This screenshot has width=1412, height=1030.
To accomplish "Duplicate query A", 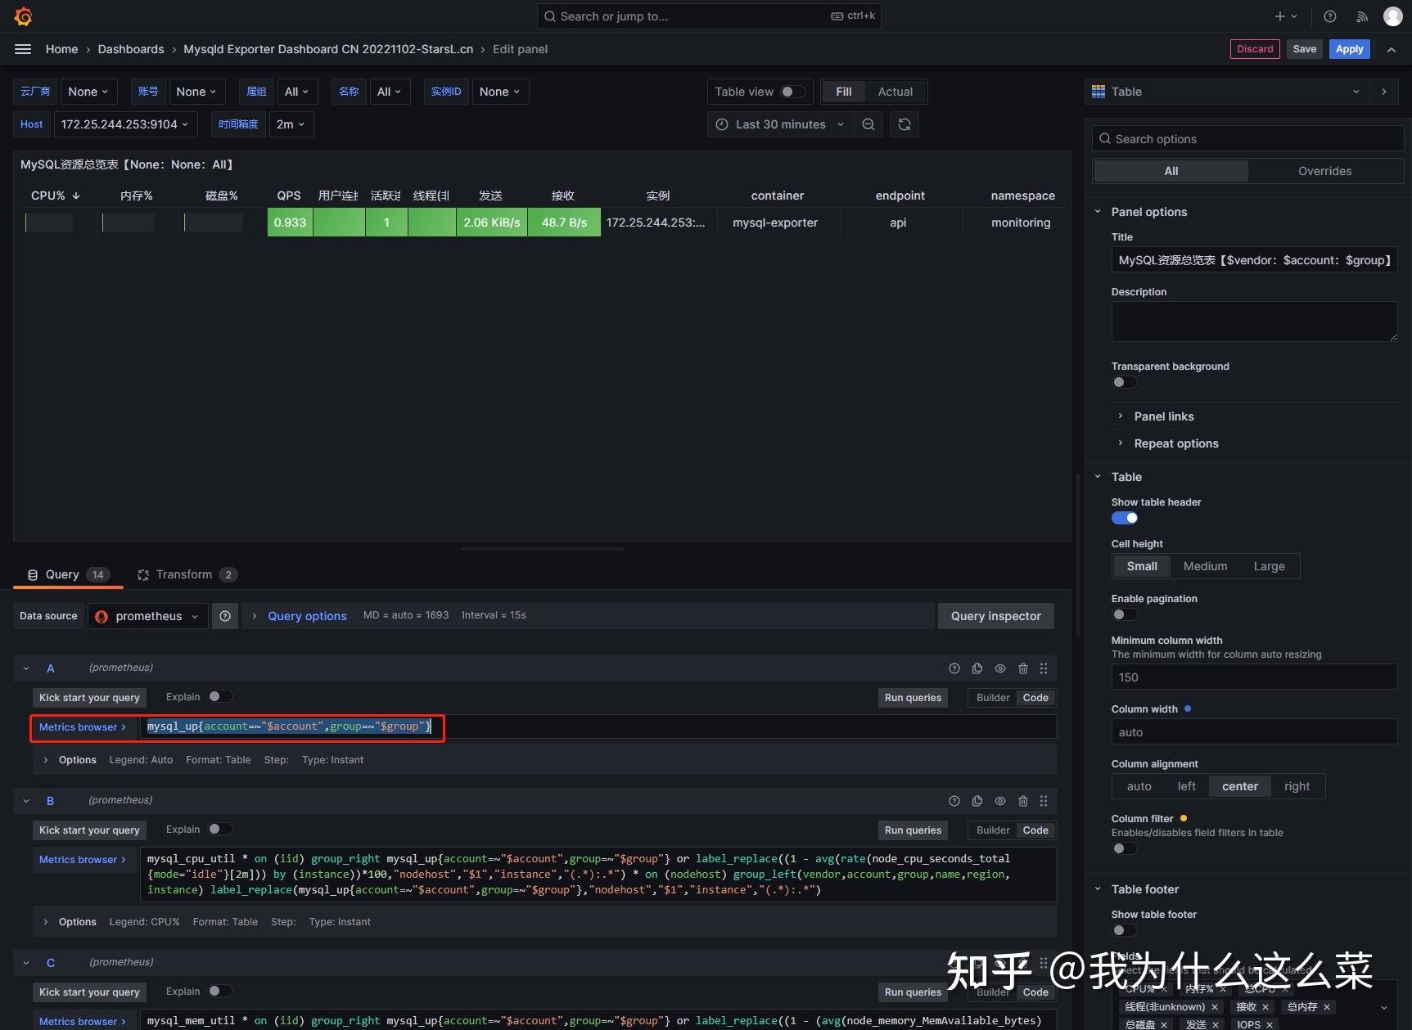I will [x=977, y=668].
